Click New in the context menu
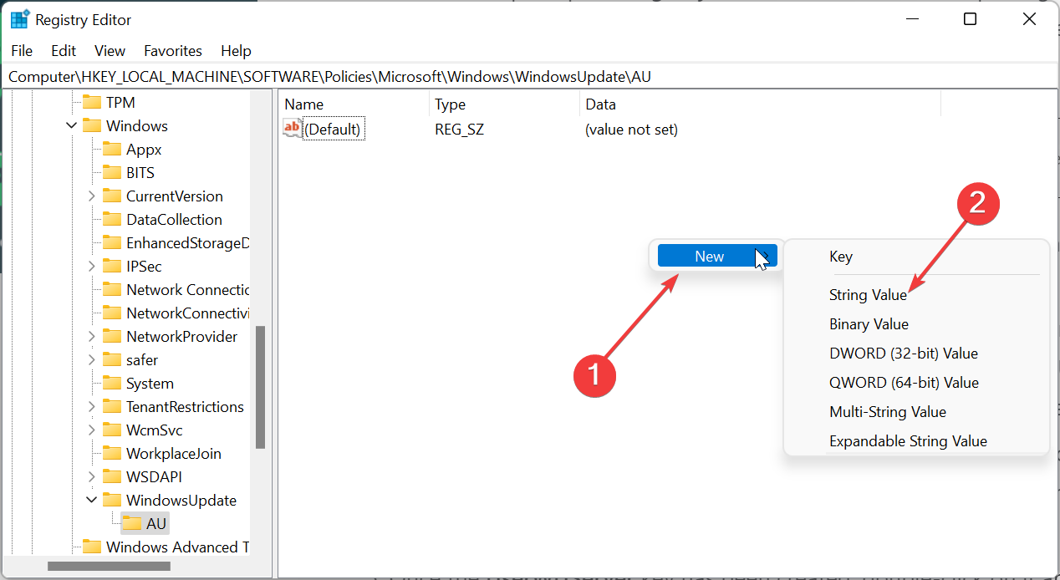Image resolution: width=1060 pixels, height=580 pixels. point(717,257)
